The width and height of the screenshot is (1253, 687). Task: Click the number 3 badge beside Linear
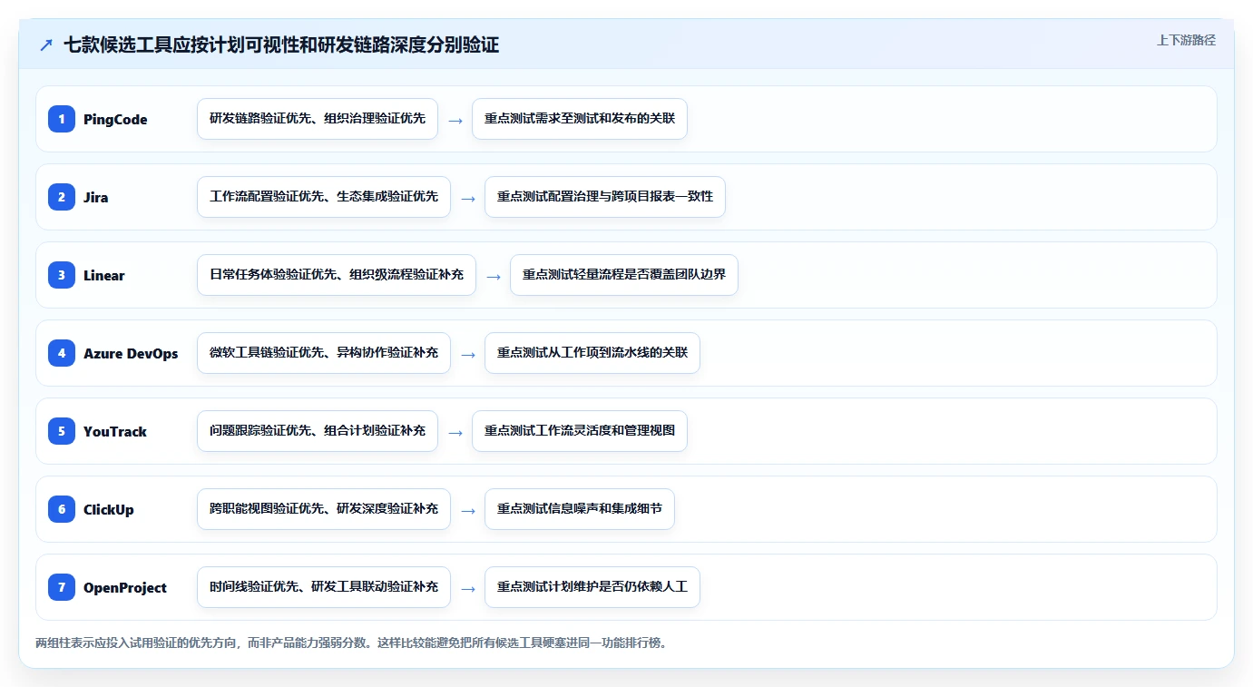click(x=62, y=275)
